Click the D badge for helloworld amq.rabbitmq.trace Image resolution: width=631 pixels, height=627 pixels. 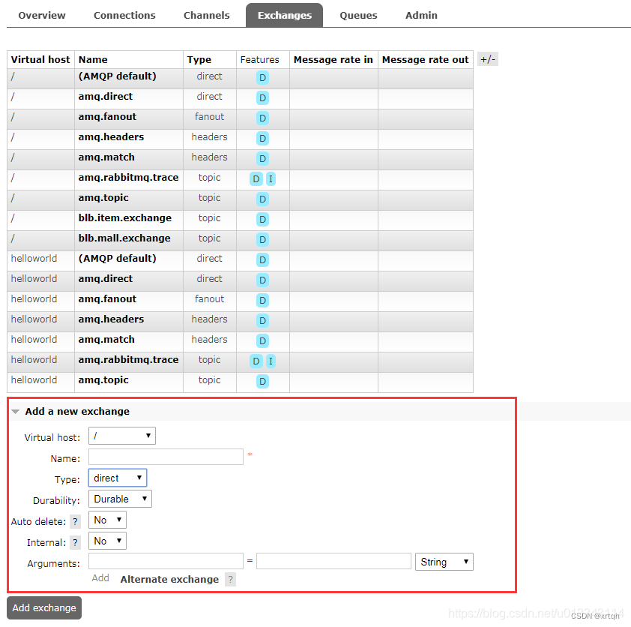pyautogui.click(x=256, y=361)
